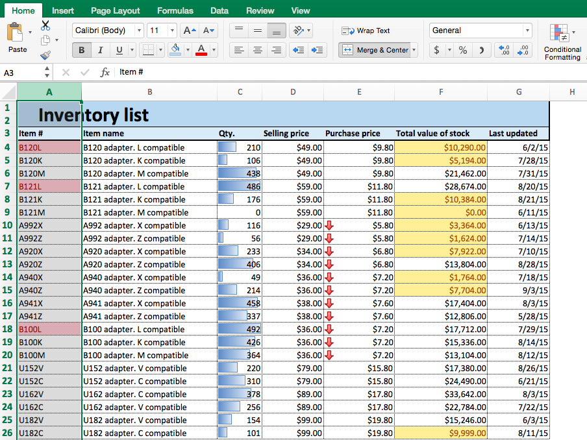This screenshot has width=587, height=440.
Task: Click the Align Text Left icon
Action: 239,50
